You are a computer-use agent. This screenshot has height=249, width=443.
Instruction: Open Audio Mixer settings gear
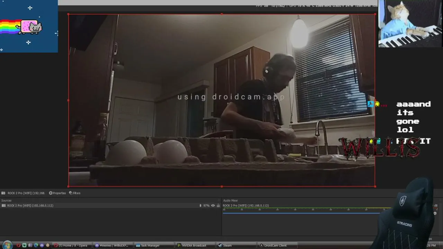click(x=435, y=213)
